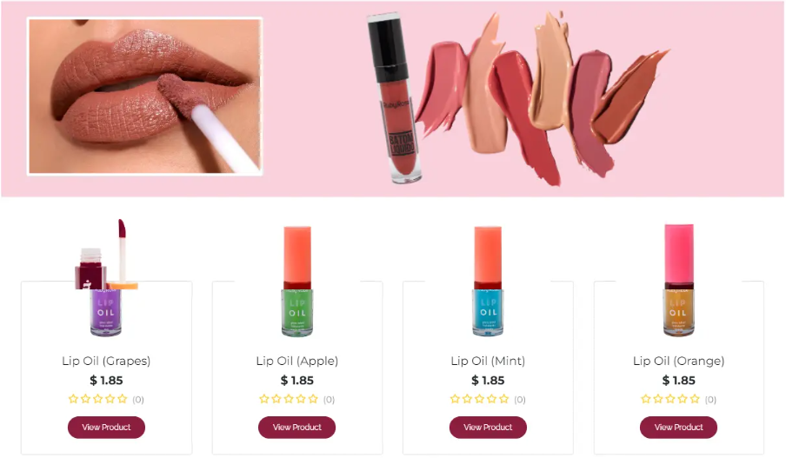Viewport: 786px width, 458px height.
Task: Open the Lip Oil (Apple) title link
Action: pos(297,361)
